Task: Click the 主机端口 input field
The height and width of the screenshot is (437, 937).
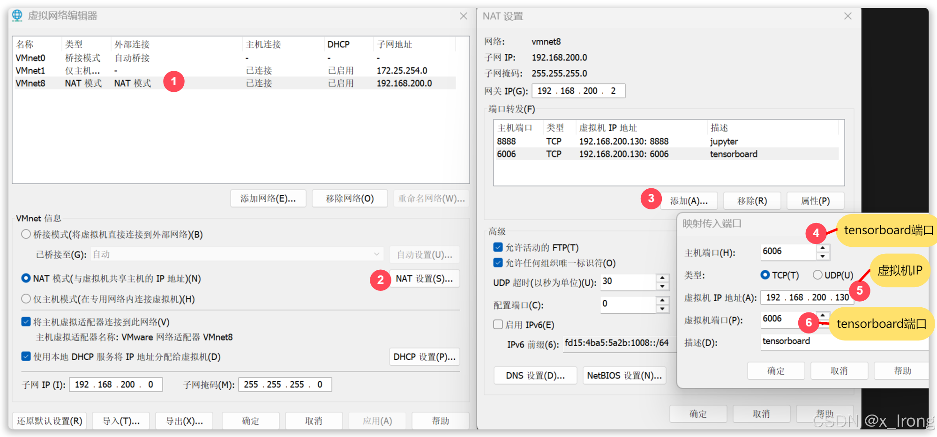Action: pyautogui.click(x=788, y=252)
